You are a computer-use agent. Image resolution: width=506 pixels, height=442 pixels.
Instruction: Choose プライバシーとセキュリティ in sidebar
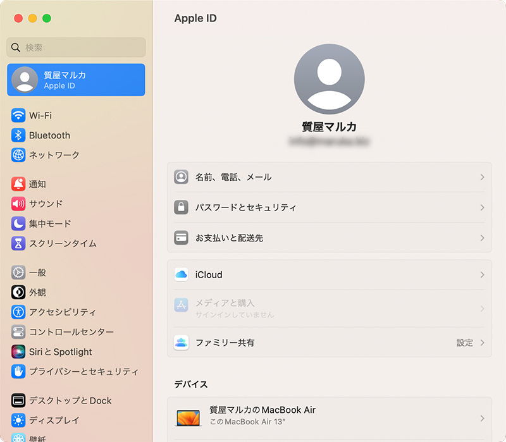pyautogui.click(x=83, y=371)
